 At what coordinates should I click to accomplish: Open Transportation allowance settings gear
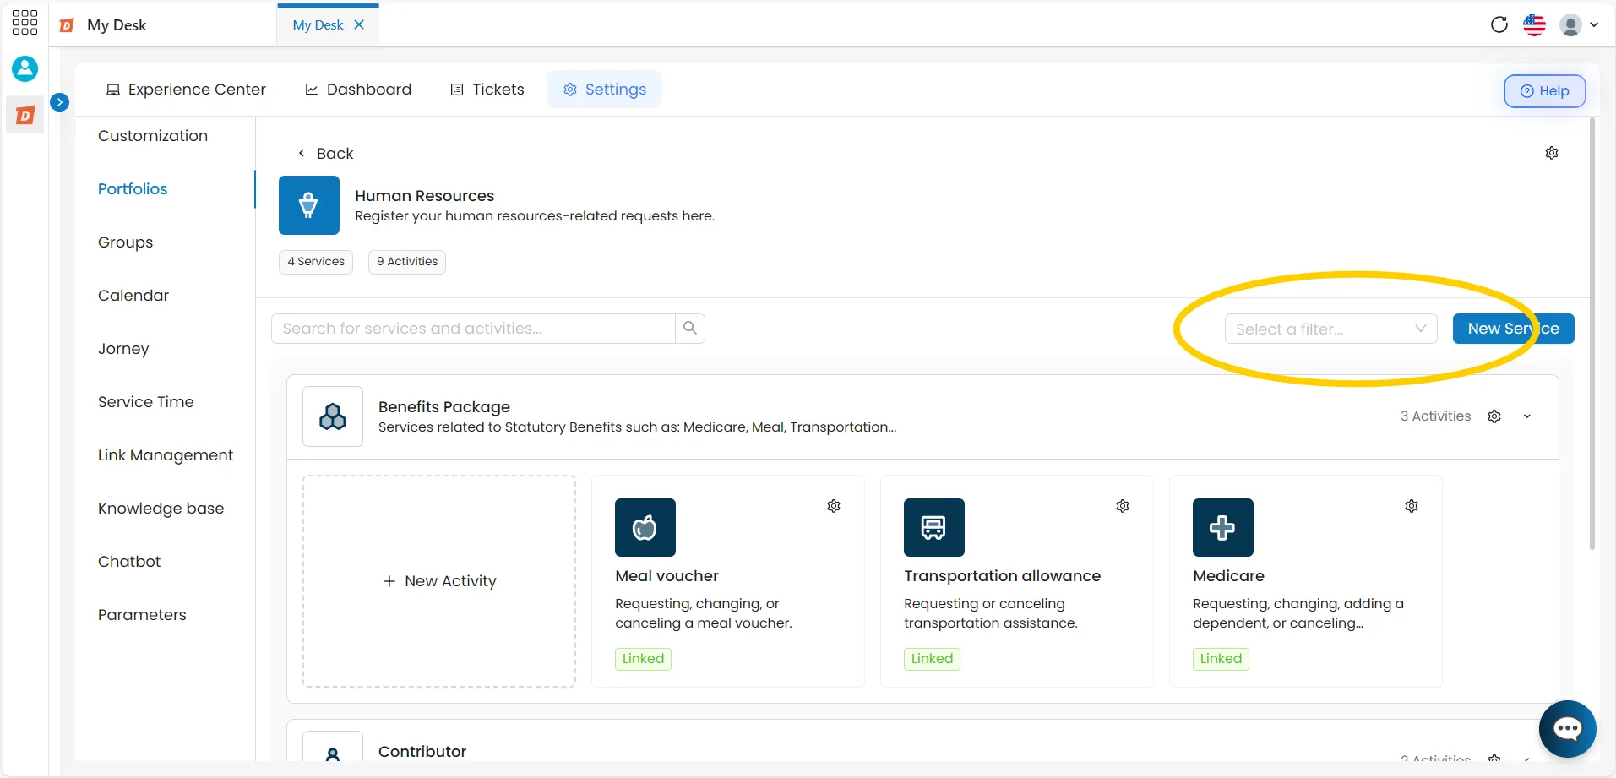pyautogui.click(x=1123, y=506)
